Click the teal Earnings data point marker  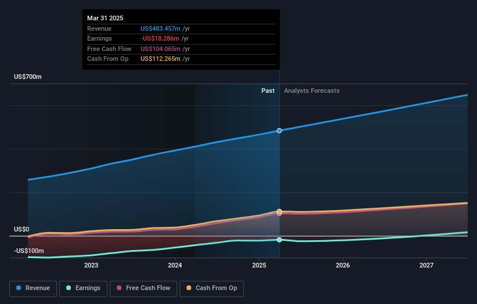pos(279,240)
